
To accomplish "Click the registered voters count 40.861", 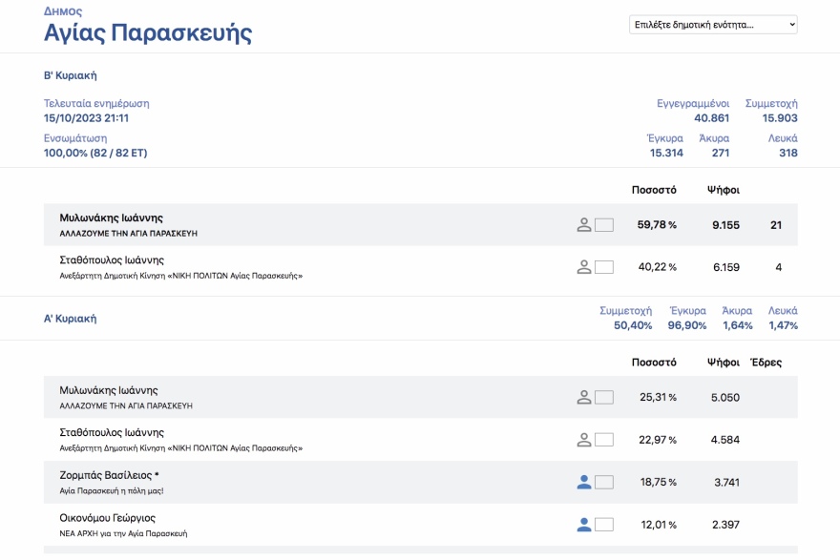I will (x=711, y=118).
